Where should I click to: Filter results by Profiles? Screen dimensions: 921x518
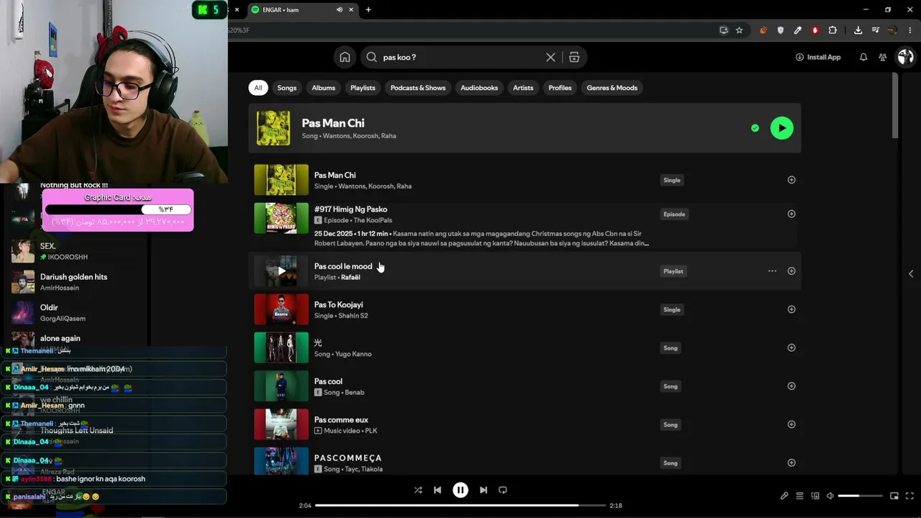point(560,88)
